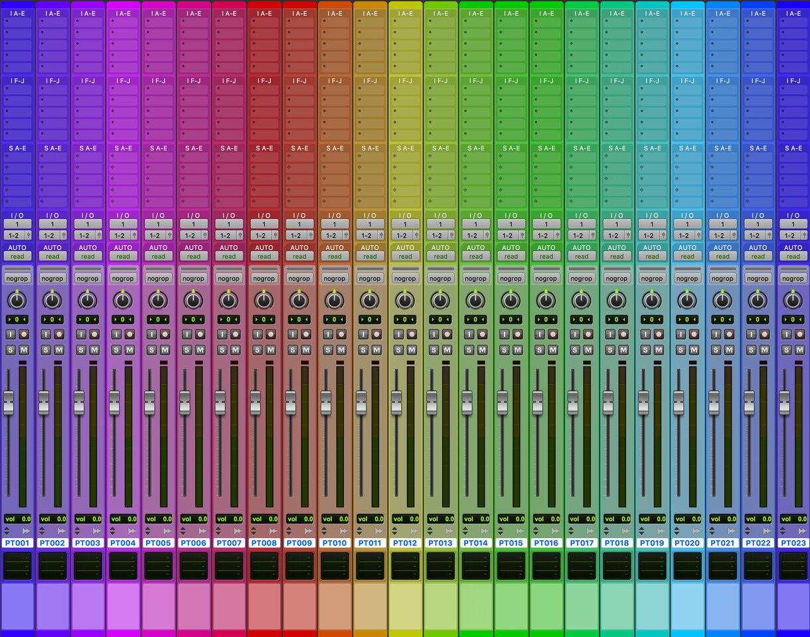This screenshot has height=637, width=810.
Task: Open the input selector on track PT012
Action: pos(405,224)
